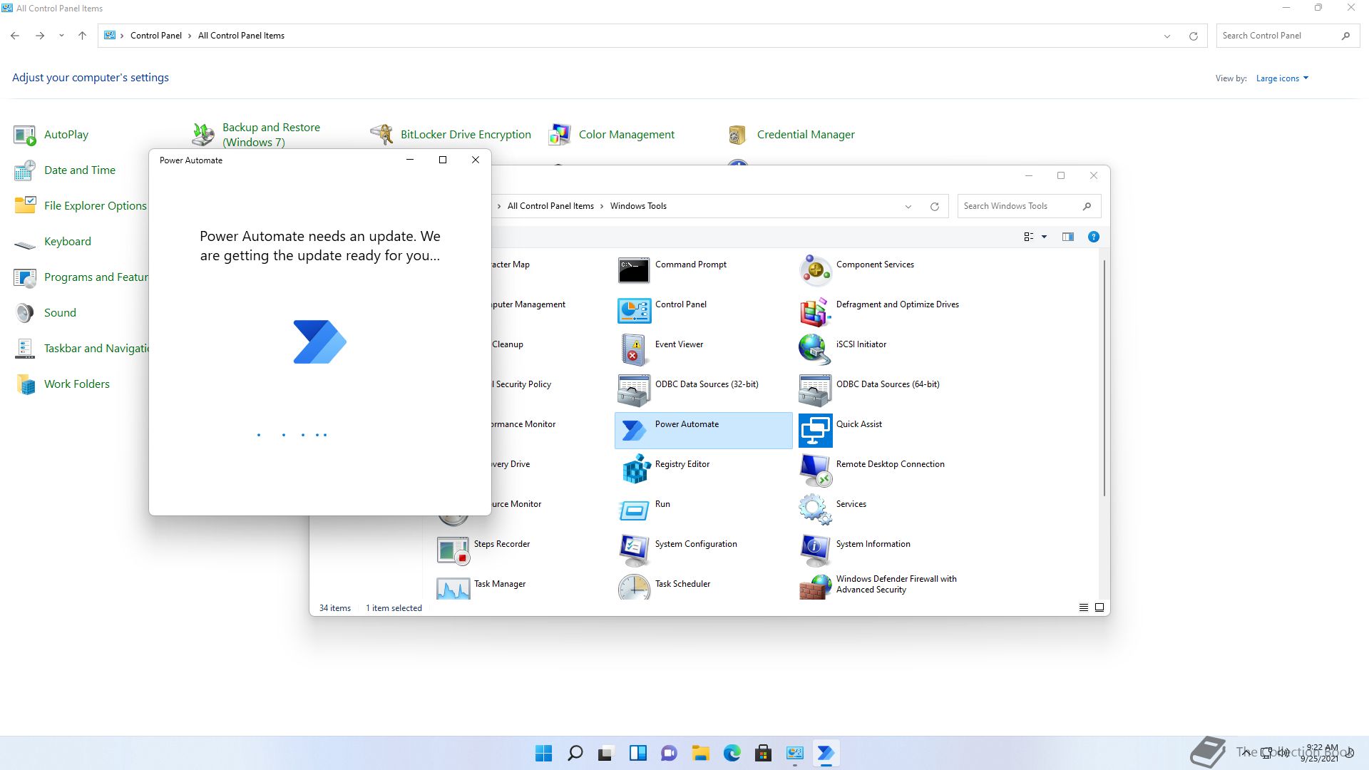Switch to details view in status bar
Viewport: 1369px width, 770px height.
[x=1083, y=607]
